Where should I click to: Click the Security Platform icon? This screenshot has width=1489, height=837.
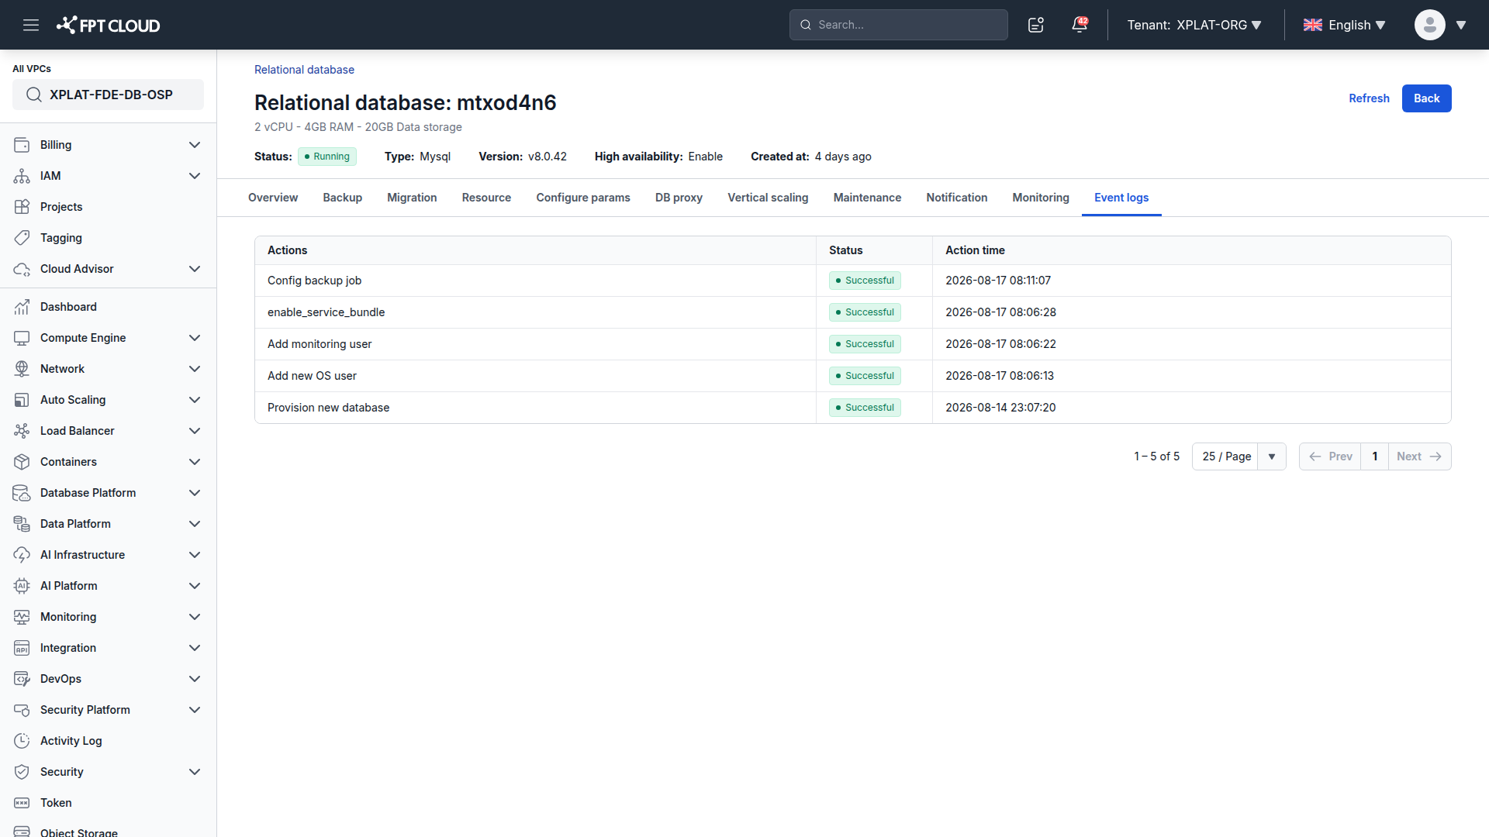(22, 710)
